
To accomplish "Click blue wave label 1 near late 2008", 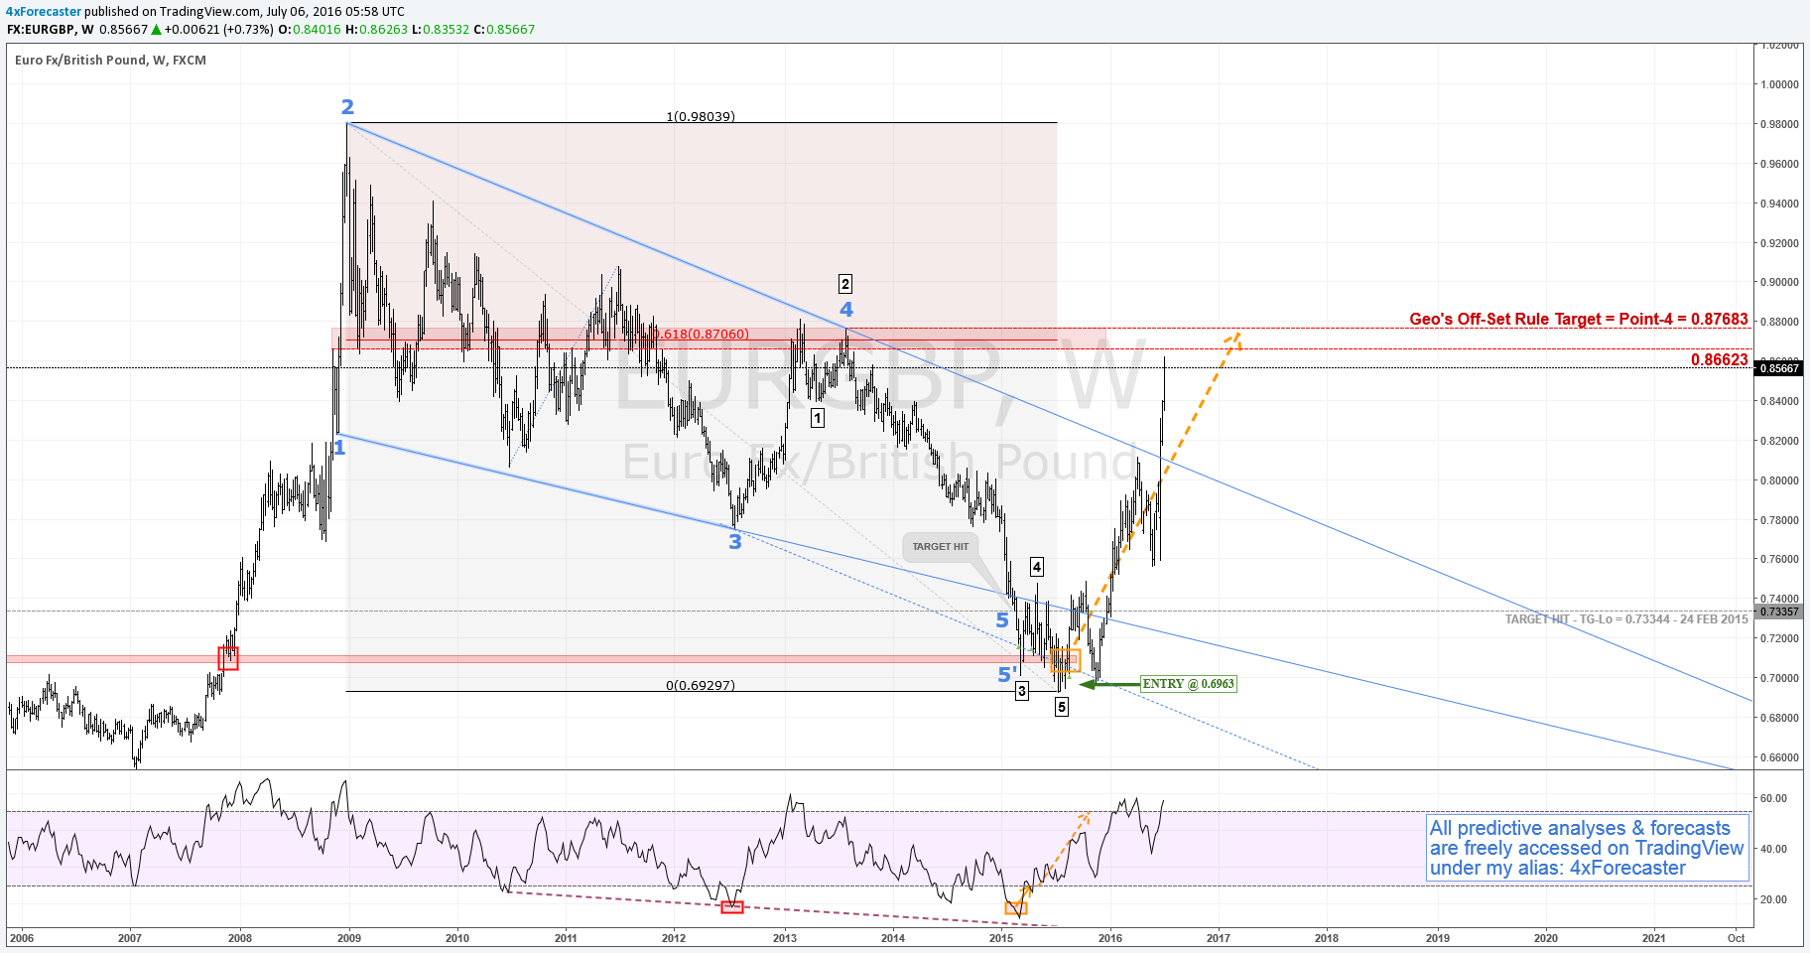I will (x=339, y=449).
